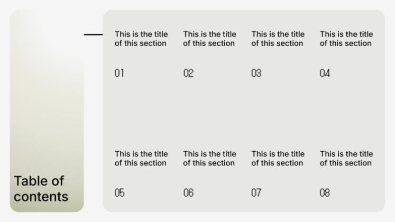Select the section title above number 02
The width and height of the screenshot is (395, 222).
click(209, 39)
